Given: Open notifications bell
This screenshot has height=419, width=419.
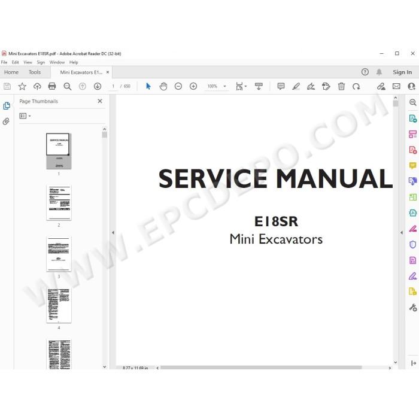Looking at the screenshot, I should [379, 72].
